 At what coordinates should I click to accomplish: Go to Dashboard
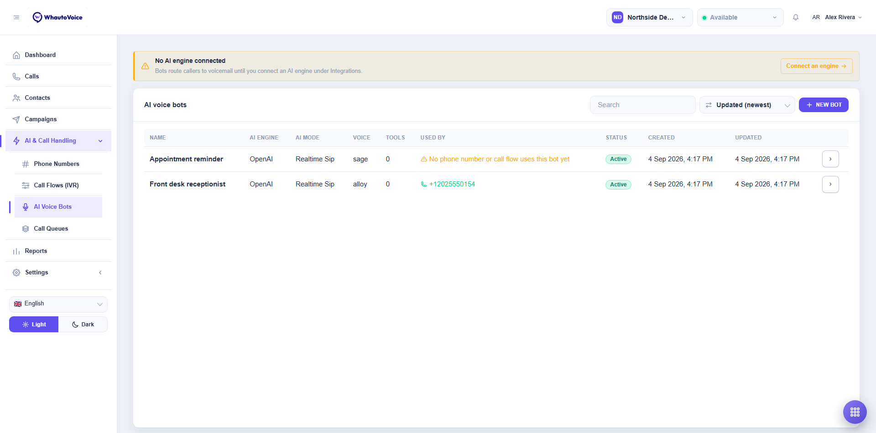coord(58,55)
